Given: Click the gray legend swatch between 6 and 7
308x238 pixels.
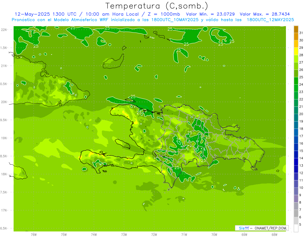Looking at the screenshot, I should point(296,213).
